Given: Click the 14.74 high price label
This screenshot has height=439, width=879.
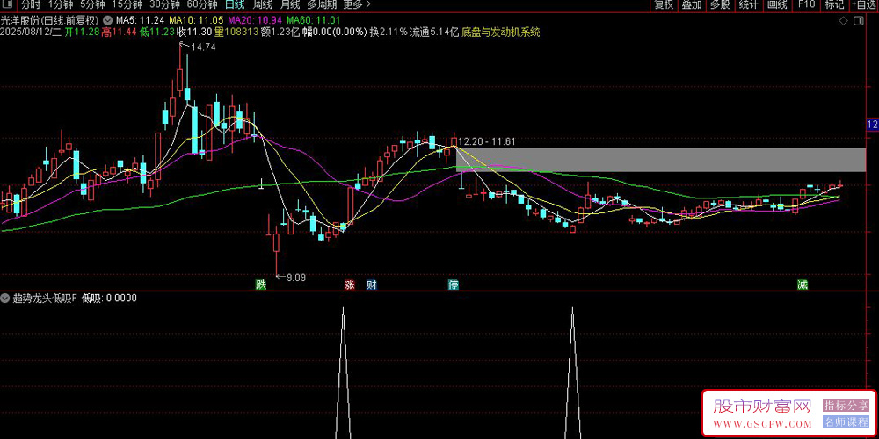Looking at the screenshot, I should (203, 48).
